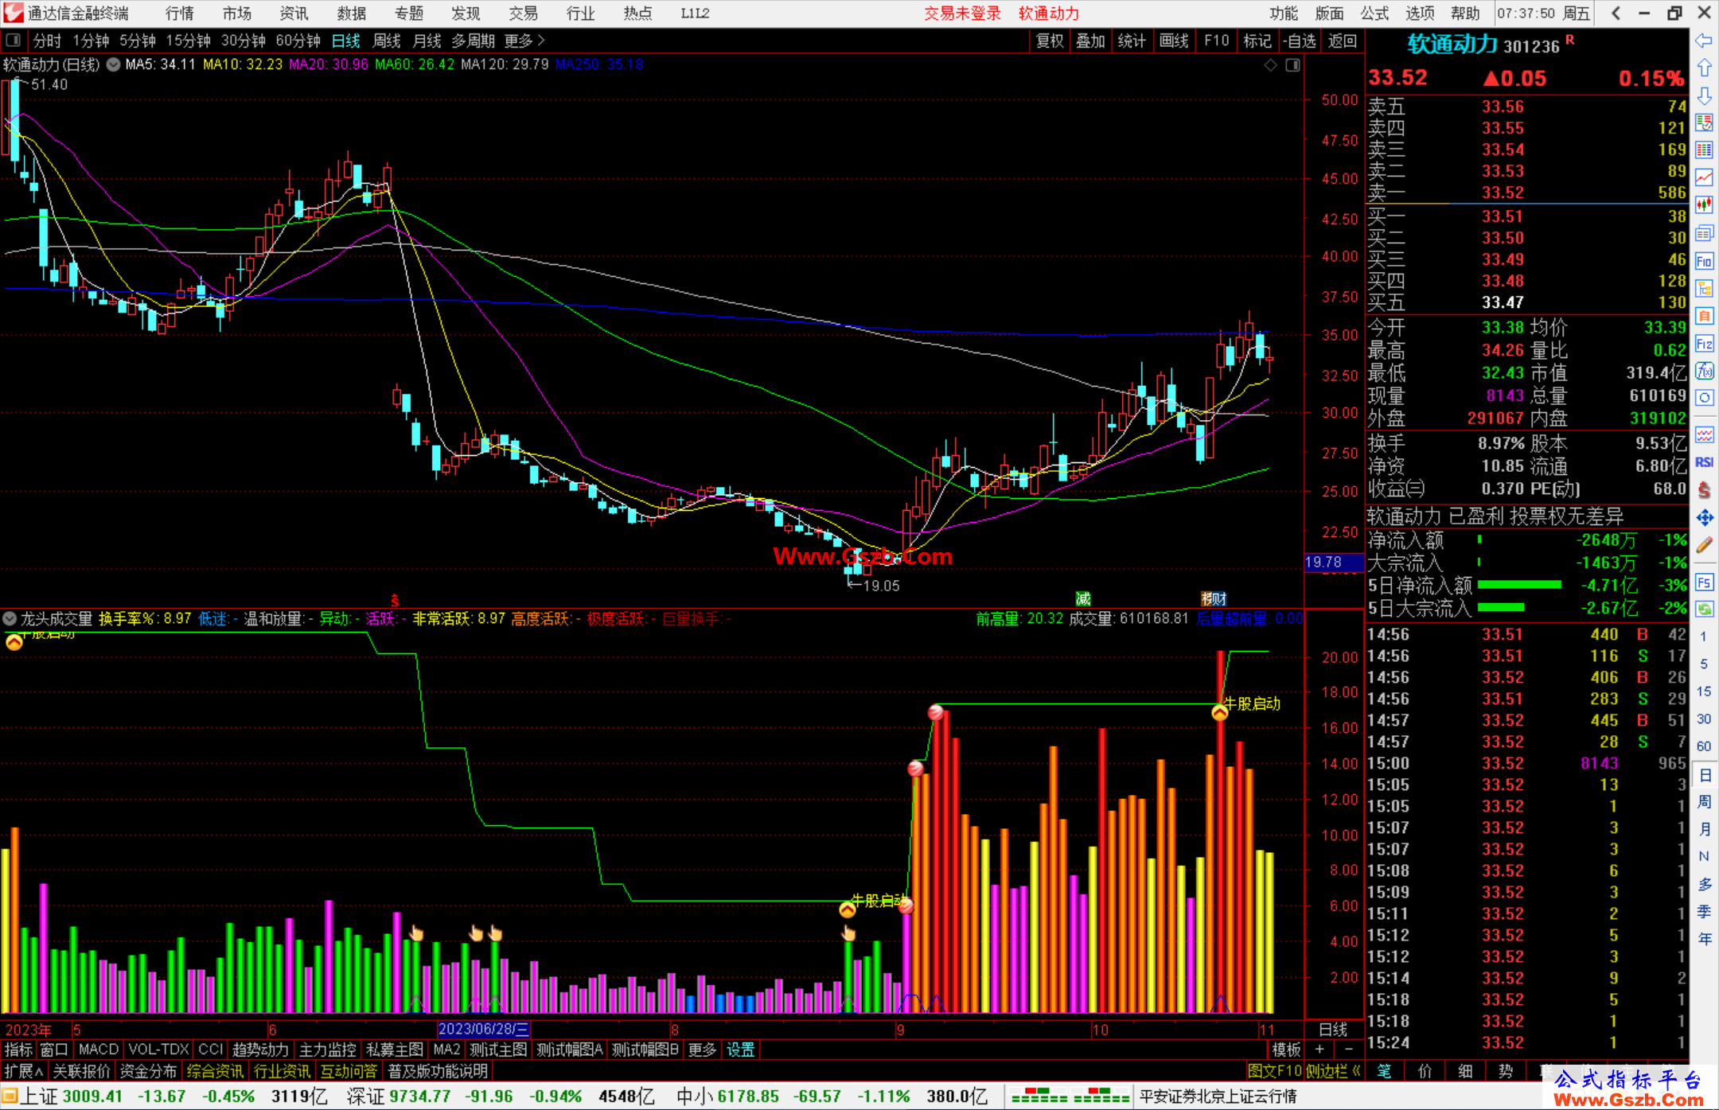Click the 画线 drawing button
1719x1110 pixels.
point(1174,41)
